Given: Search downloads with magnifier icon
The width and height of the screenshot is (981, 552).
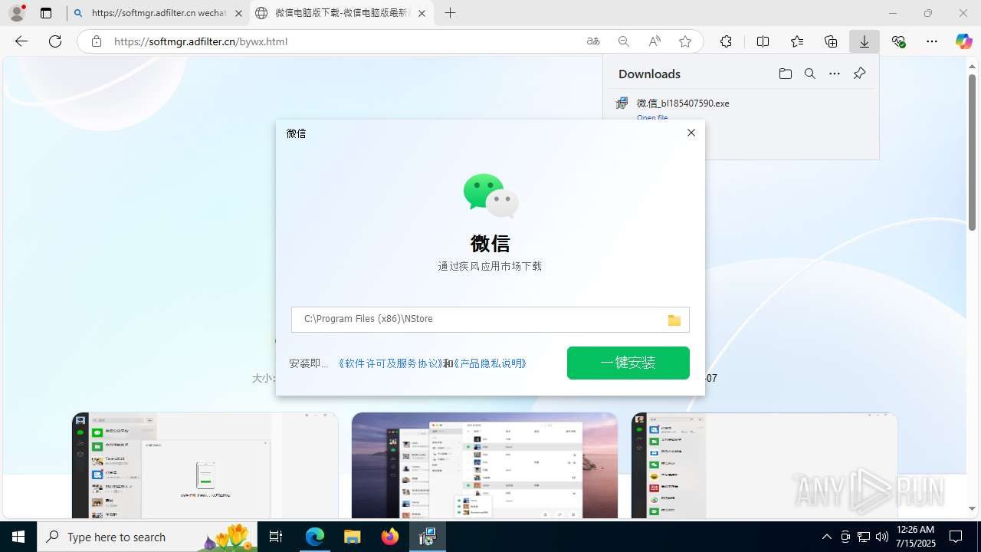Looking at the screenshot, I should tap(810, 74).
